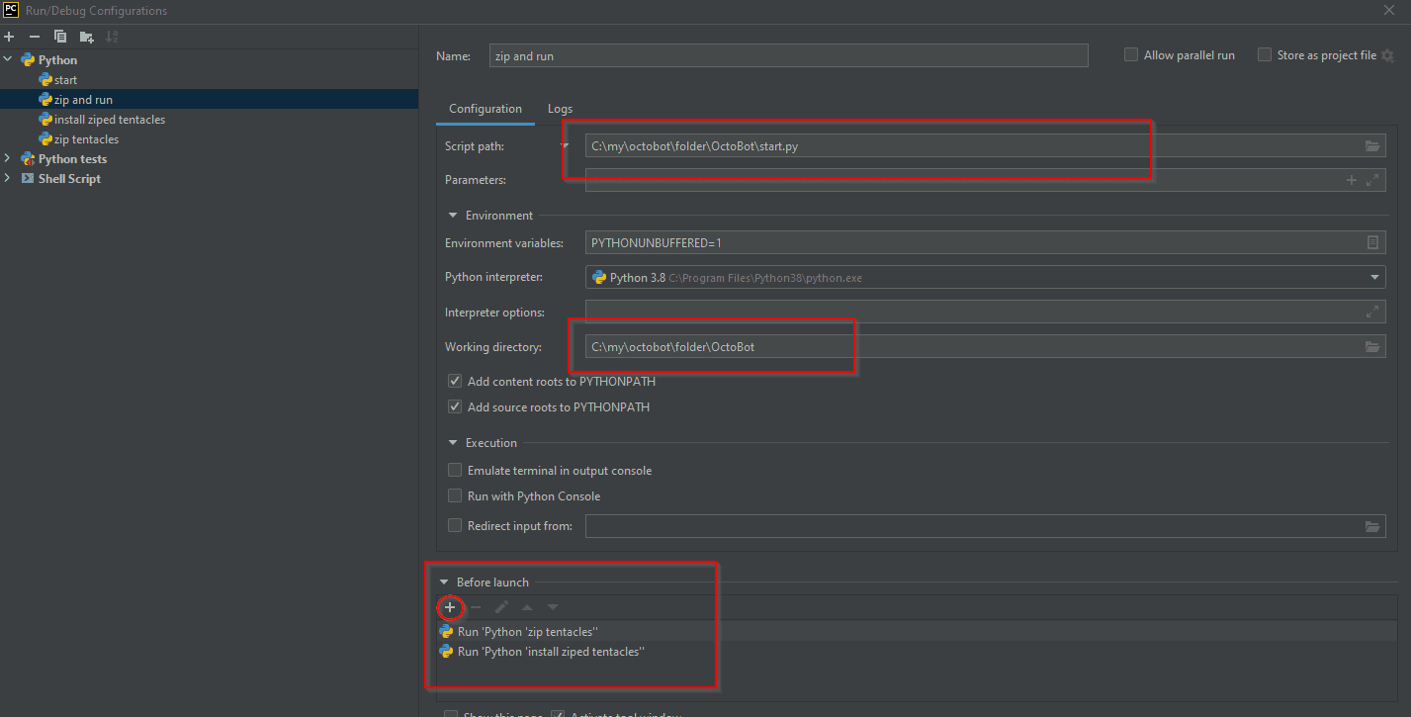This screenshot has width=1411, height=717.
Task: Open the Python interpreter dropdown
Action: [985, 278]
